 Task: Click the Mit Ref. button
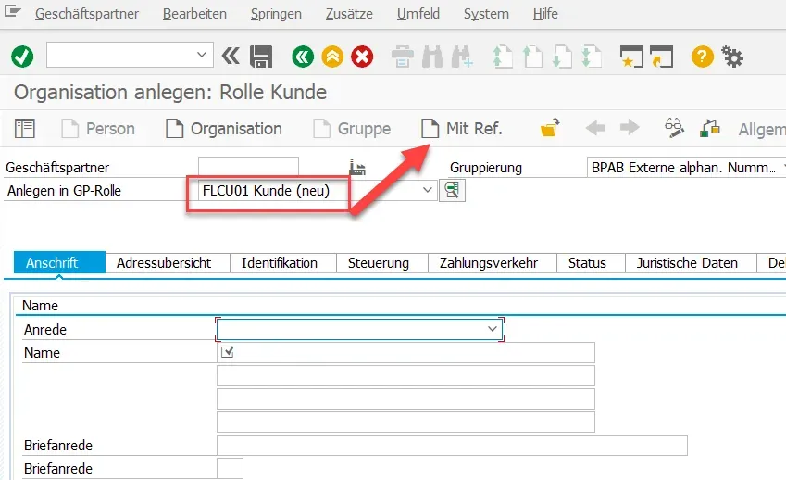[x=461, y=129]
